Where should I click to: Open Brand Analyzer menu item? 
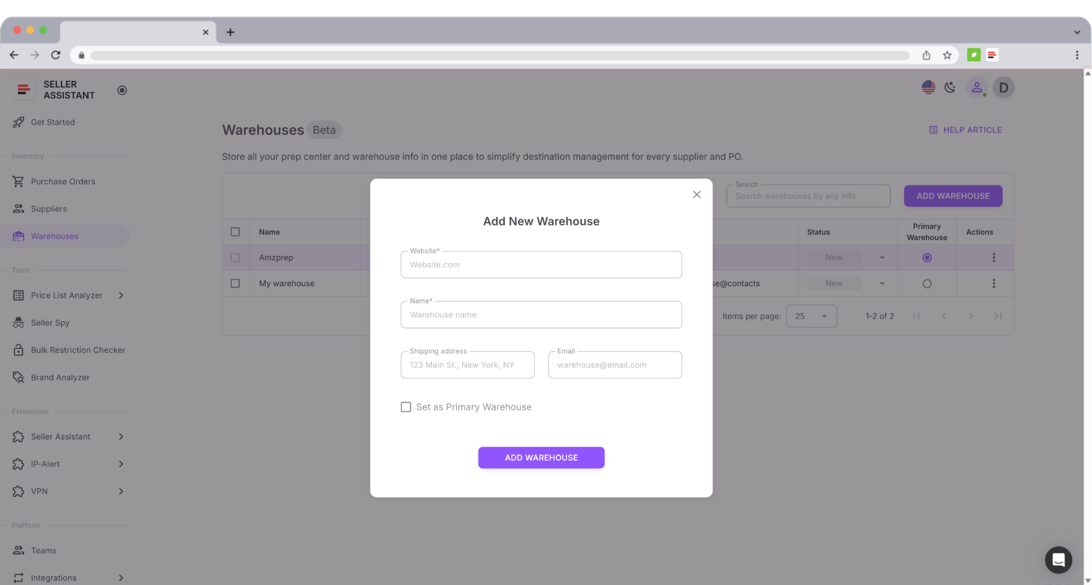point(60,377)
